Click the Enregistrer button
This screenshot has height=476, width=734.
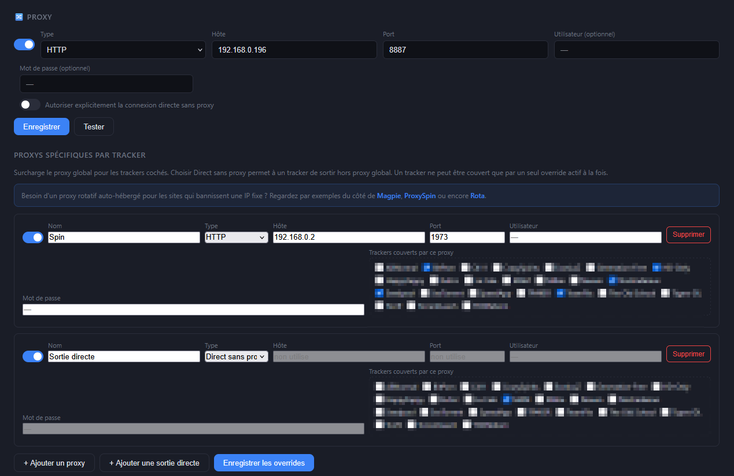click(x=42, y=127)
